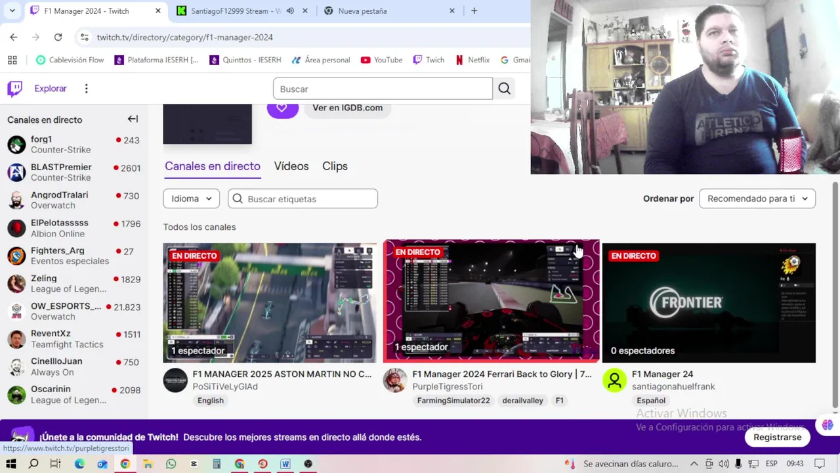Show hidden system tray icons chevron
The width and height of the screenshot is (840, 473).
(694, 464)
